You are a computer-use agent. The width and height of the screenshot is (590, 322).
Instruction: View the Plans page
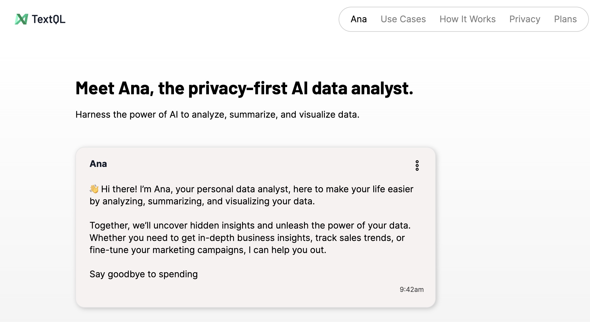[x=565, y=19]
